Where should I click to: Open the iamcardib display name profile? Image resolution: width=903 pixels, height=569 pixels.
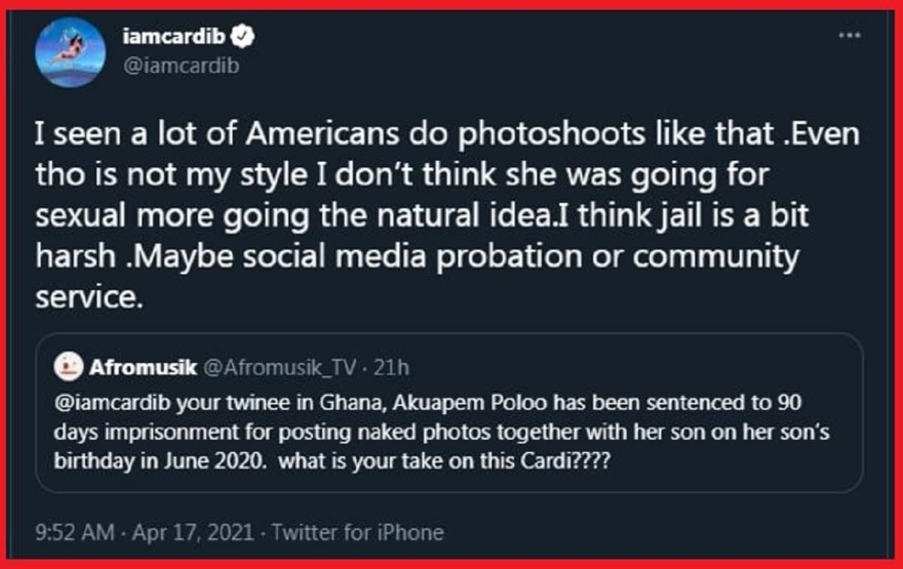[175, 35]
